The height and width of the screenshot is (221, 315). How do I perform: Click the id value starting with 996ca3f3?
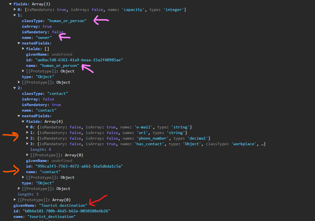click(x=79, y=166)
